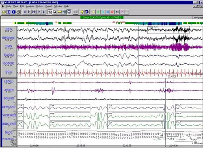Viewport: 203px width, 148px height.
Task: Click the question mark stage button
Action: click(122, 12)
